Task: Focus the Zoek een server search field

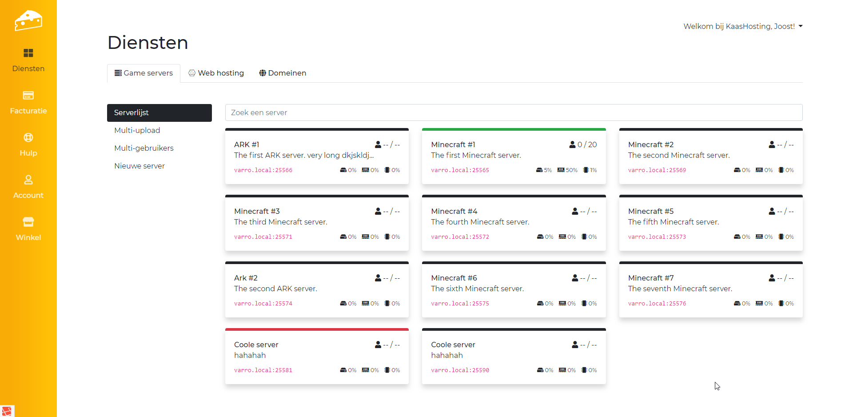Action: [x=514, y=112]
